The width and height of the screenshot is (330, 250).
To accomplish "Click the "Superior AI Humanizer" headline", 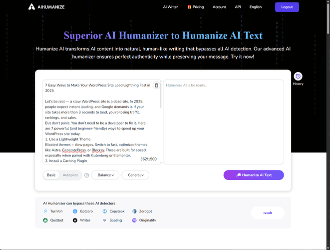I will point(163,35).
